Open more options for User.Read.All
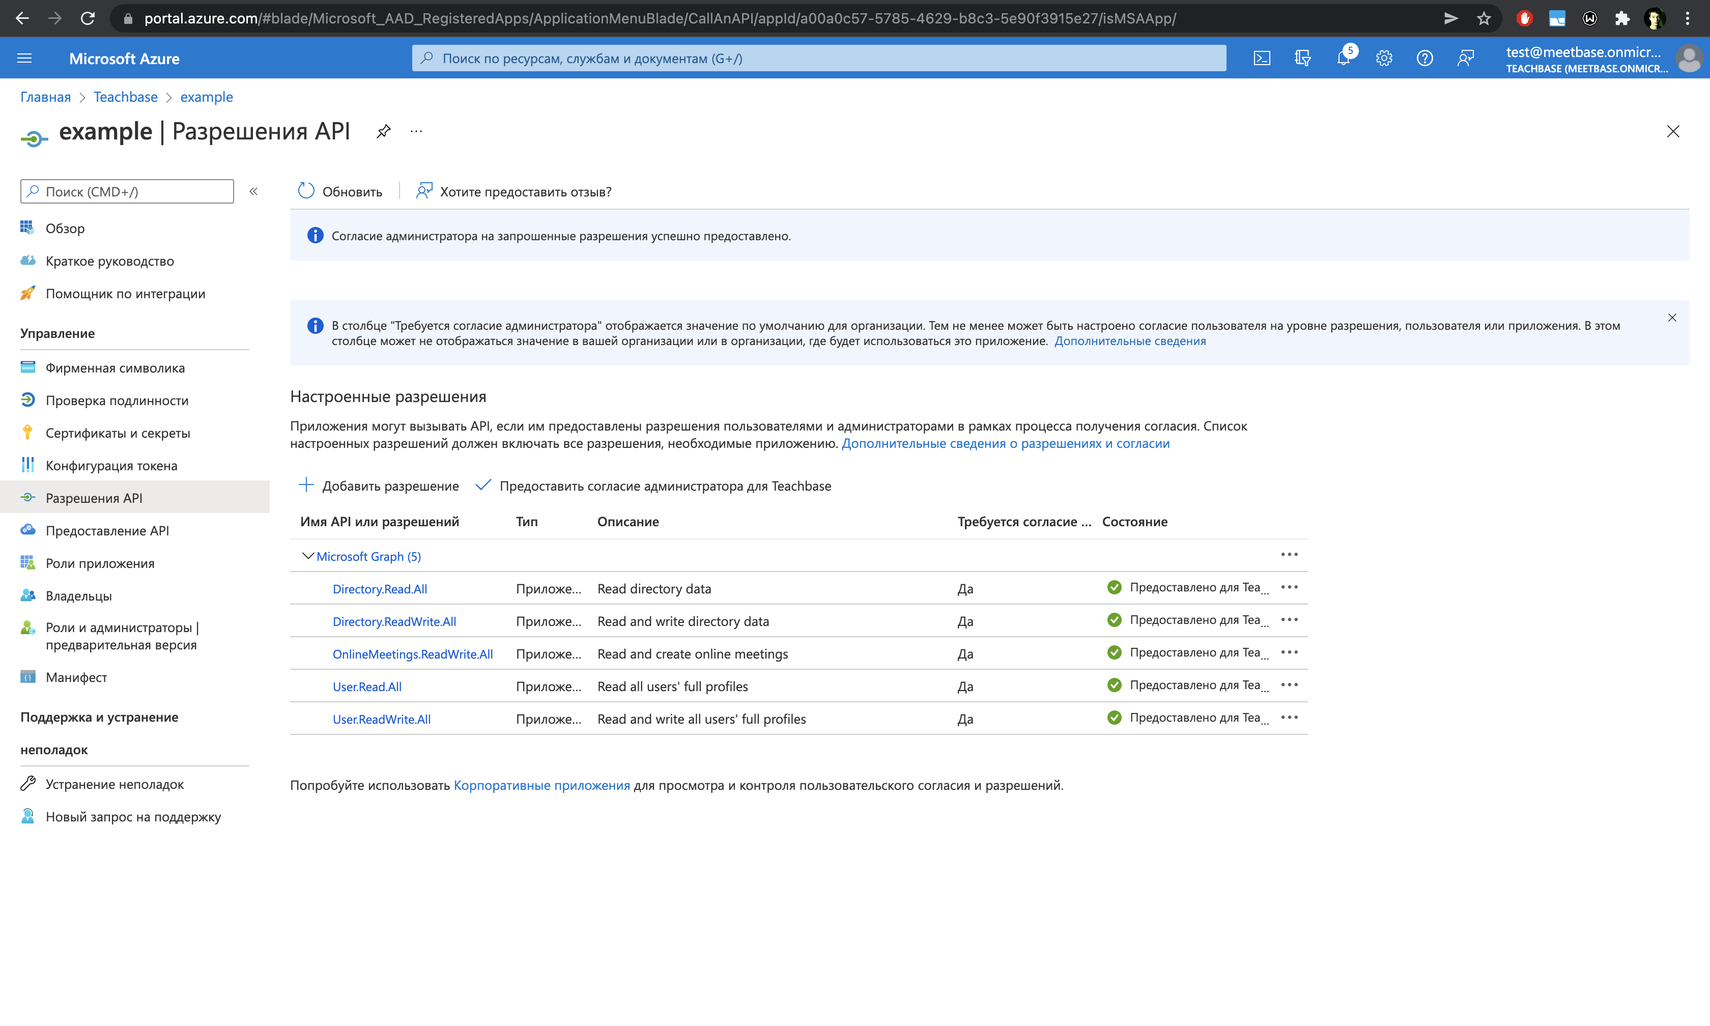The image size is (1710, 1026). tap(1289, 685)
